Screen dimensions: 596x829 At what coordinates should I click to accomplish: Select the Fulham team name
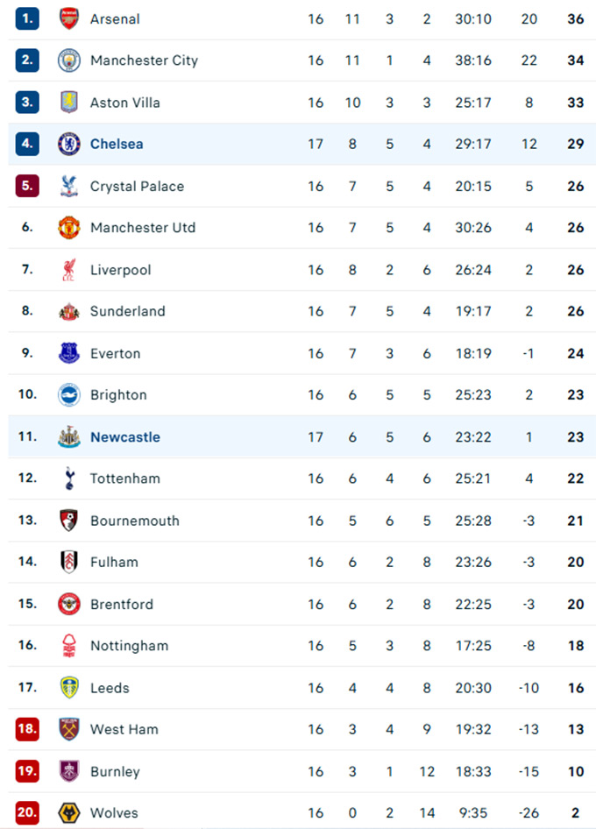(114, 562)
